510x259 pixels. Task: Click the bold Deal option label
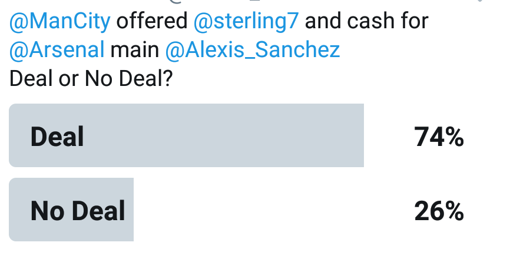point(57,137)
